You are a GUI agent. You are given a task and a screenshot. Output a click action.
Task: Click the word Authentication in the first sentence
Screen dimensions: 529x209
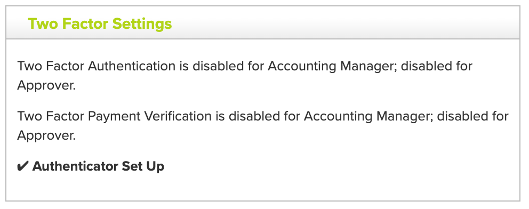132,66
